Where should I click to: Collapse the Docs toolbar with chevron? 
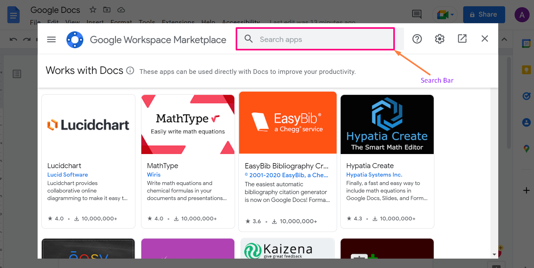point(504,39)
